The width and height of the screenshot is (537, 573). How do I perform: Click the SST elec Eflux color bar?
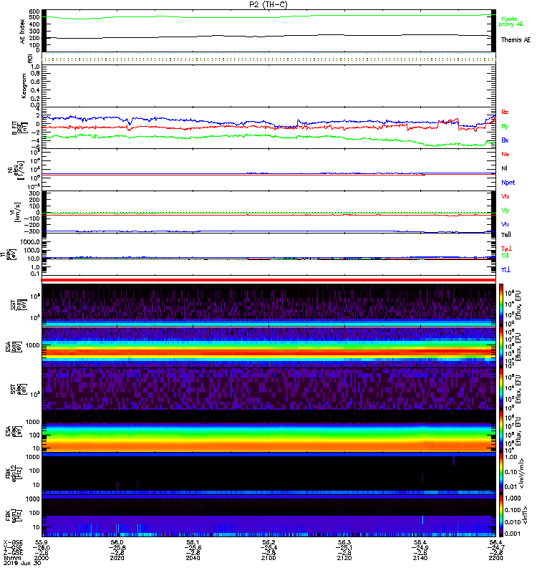501,389
